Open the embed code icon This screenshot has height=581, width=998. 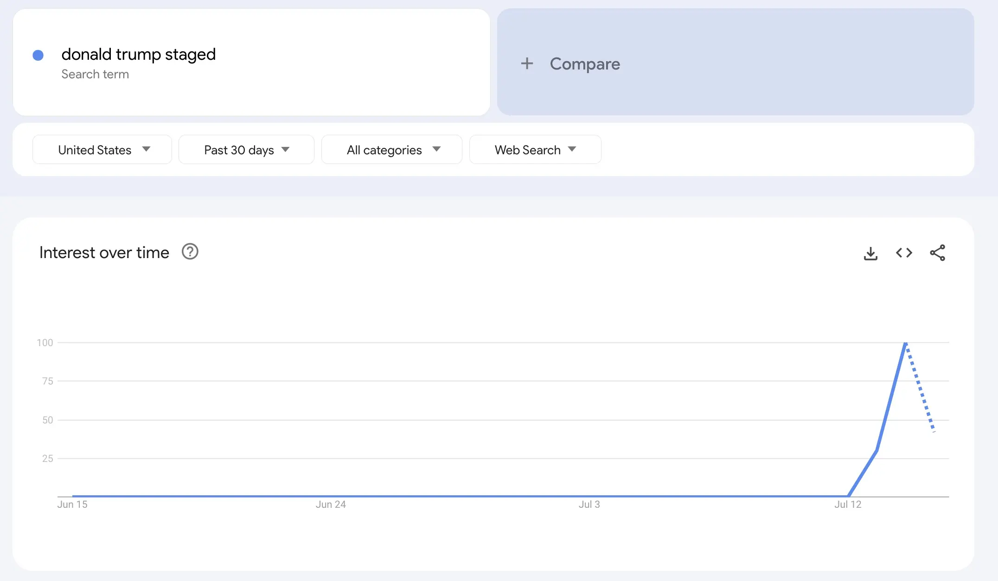point(904,253)
